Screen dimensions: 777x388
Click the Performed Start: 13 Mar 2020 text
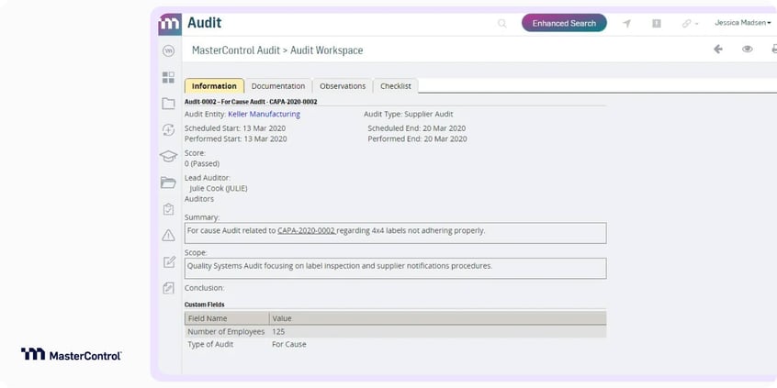coord(235,139)
